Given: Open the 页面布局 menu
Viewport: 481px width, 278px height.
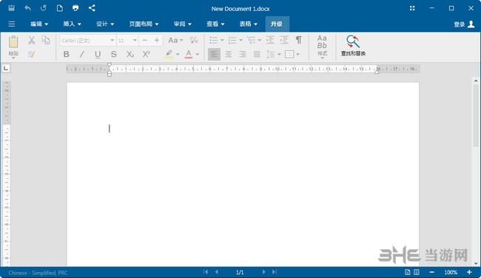Looking at the screenshot, I should [144, 24].
